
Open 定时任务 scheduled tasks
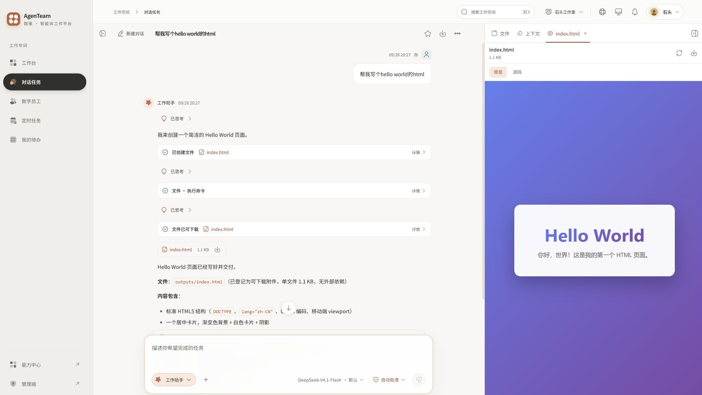click(45, 120)
